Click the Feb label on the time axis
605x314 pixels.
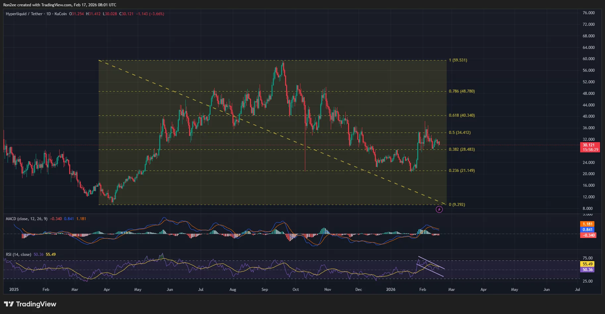(x=46, y=289)
